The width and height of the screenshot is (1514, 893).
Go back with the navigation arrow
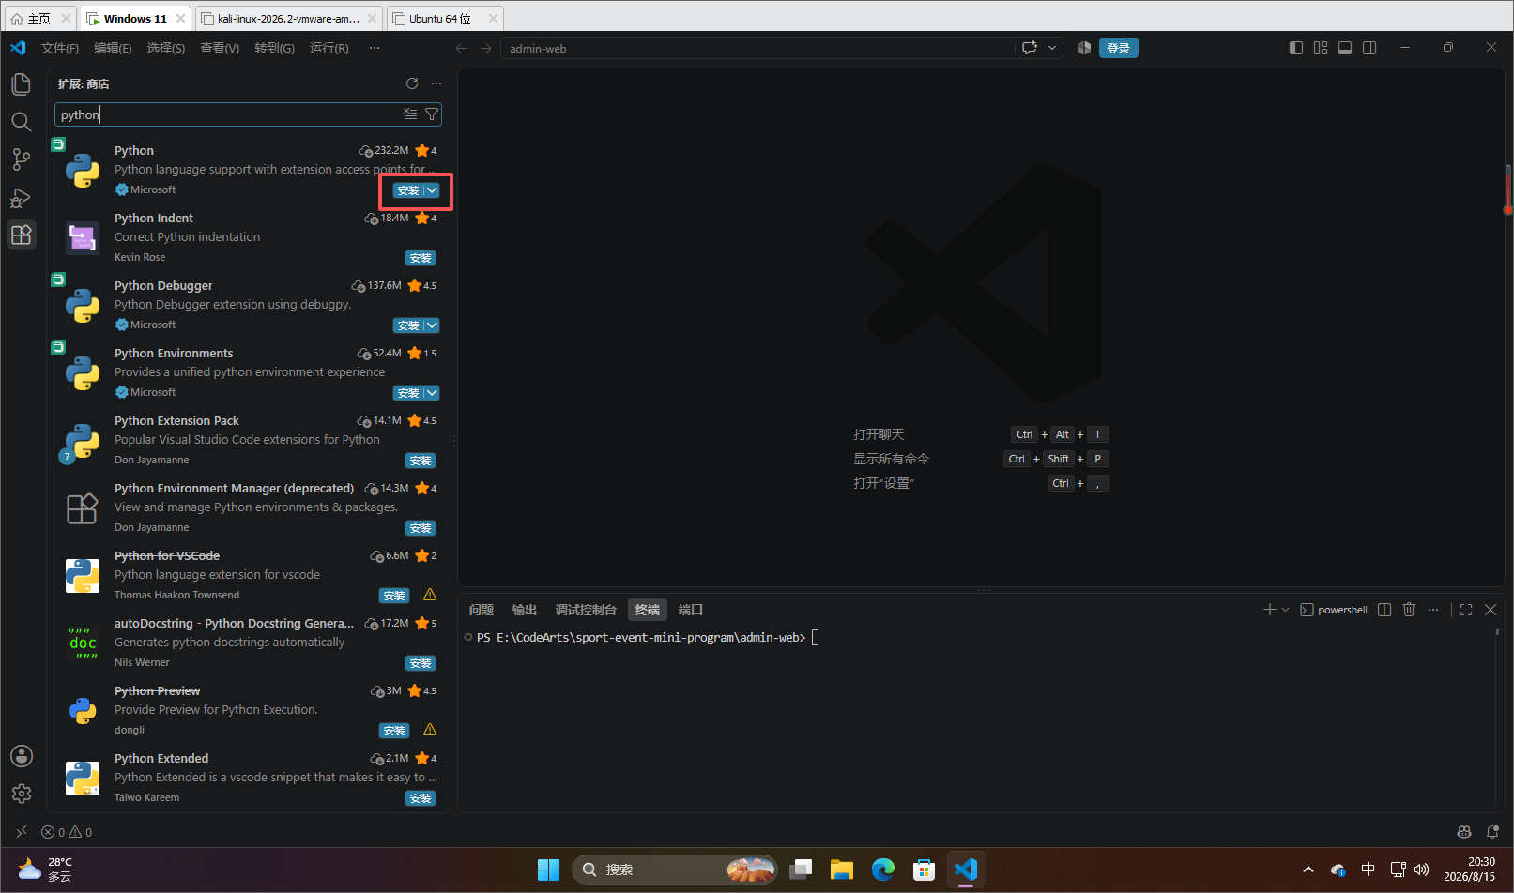[461, 48]
